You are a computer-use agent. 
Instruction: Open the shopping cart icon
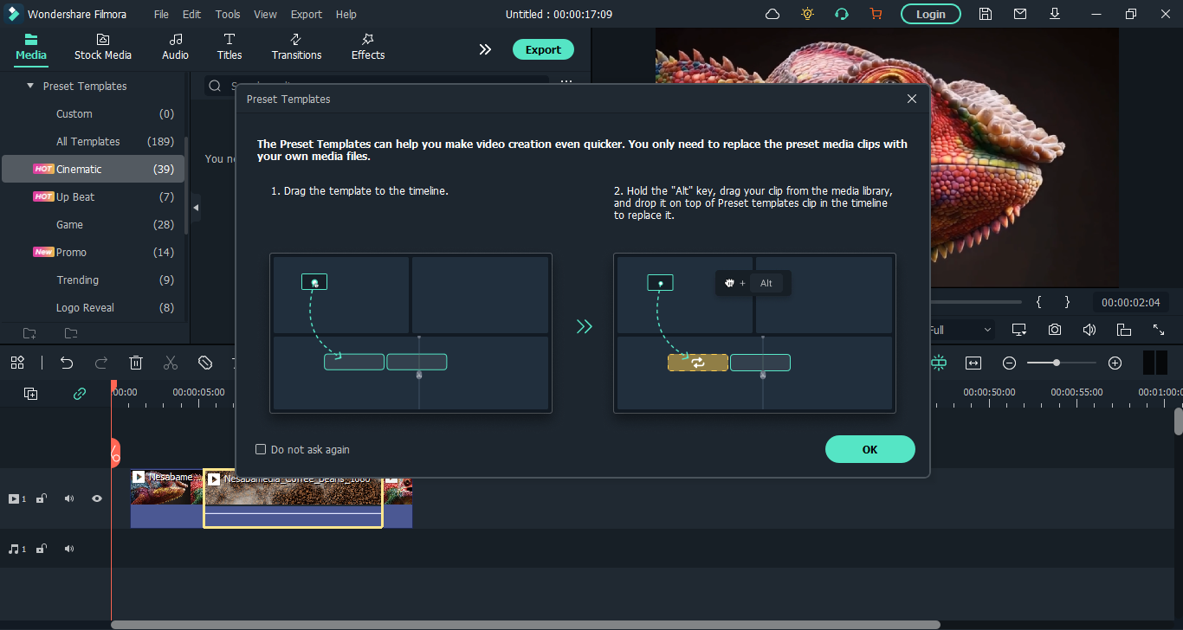pos(876,14)
